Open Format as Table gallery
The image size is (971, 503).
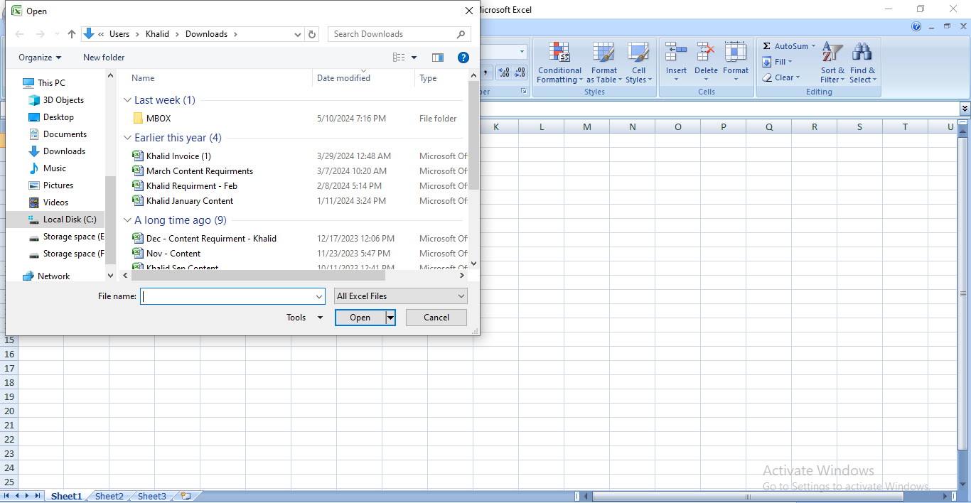coord(604,63)
